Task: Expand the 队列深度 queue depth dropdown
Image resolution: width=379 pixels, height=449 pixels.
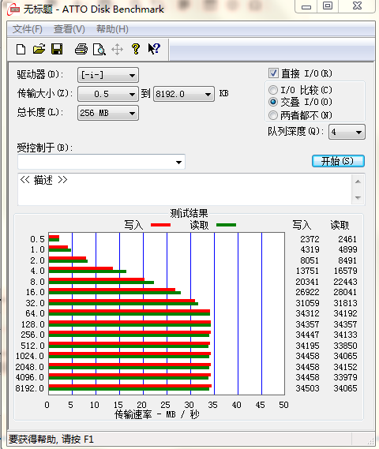Action: pos(347,132)
